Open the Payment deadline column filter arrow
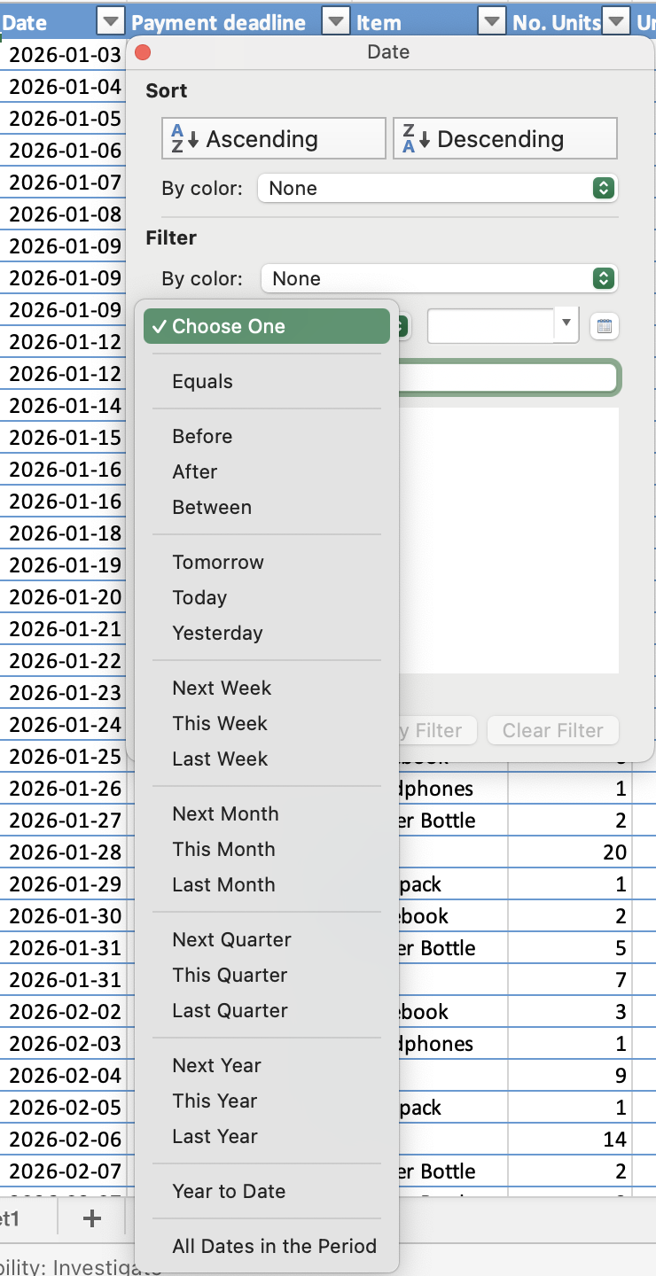This screenshot has height=1276, width=656. click(x=335, y=22)
